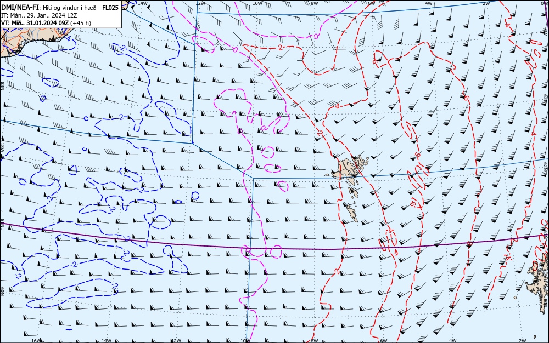Click the '12W' longitude label on bottom edge
This screenshot has width=549, height=343.
(x=176, y=341)
